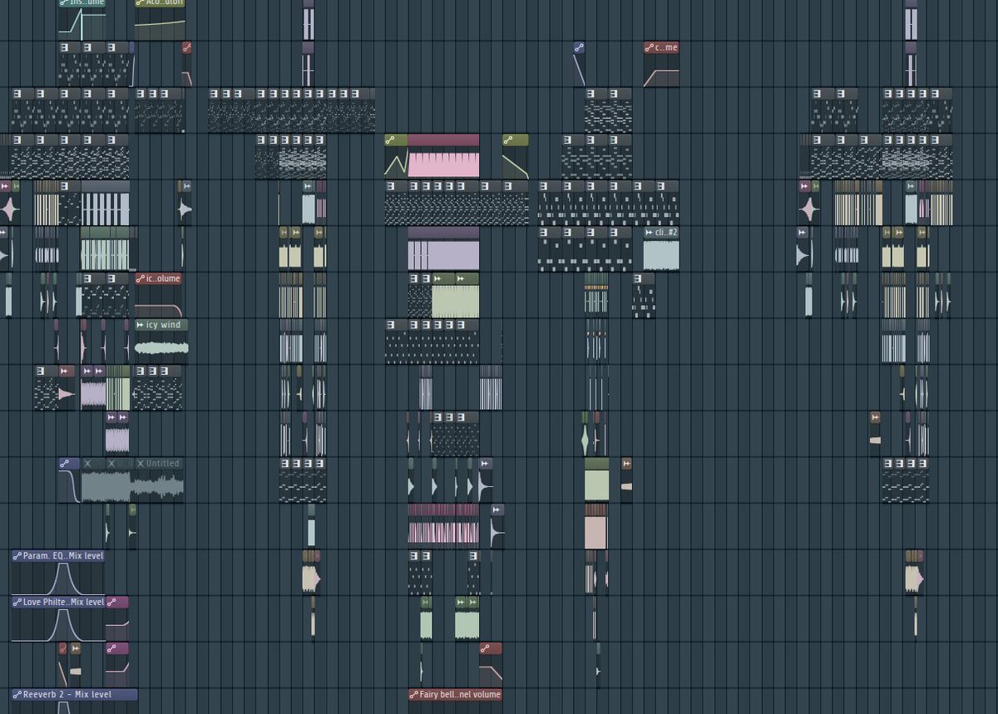The height and width of the screenshot is (714, 998).
Task: Click the 'Fairy bell..nel volume' label
Action: 456,694
